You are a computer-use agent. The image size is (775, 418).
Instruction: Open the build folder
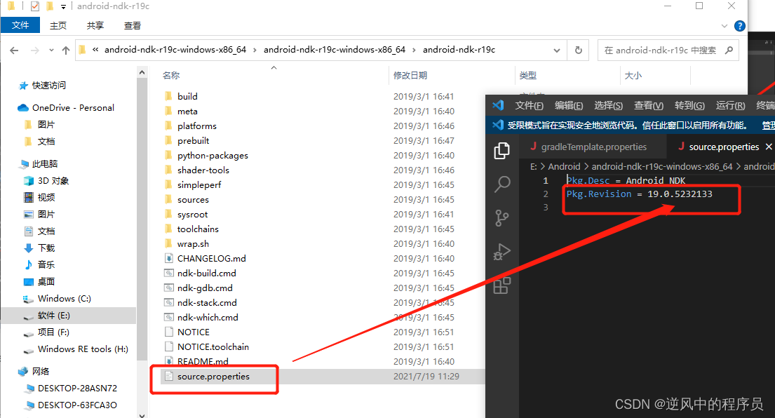click(187, 96)
